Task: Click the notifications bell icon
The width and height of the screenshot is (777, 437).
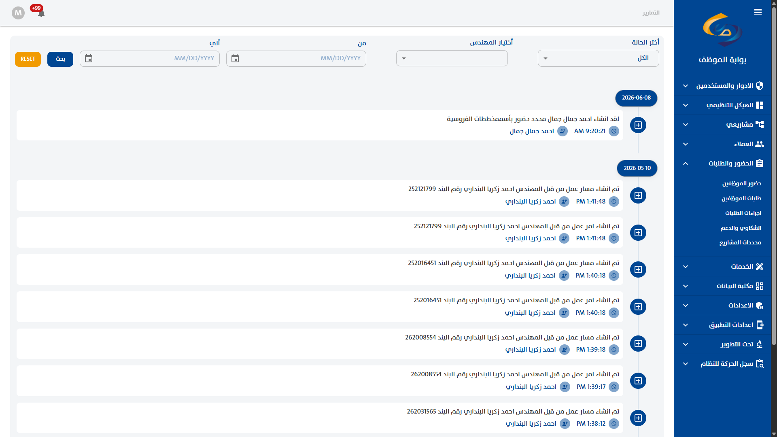Action: click(41, 14)
